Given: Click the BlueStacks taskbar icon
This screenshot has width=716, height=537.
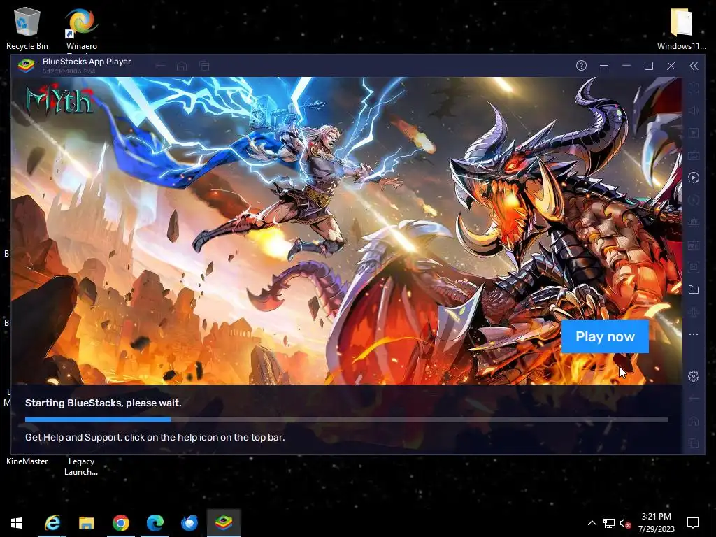Looking at the screenshot, I should (x=224, y=523).
